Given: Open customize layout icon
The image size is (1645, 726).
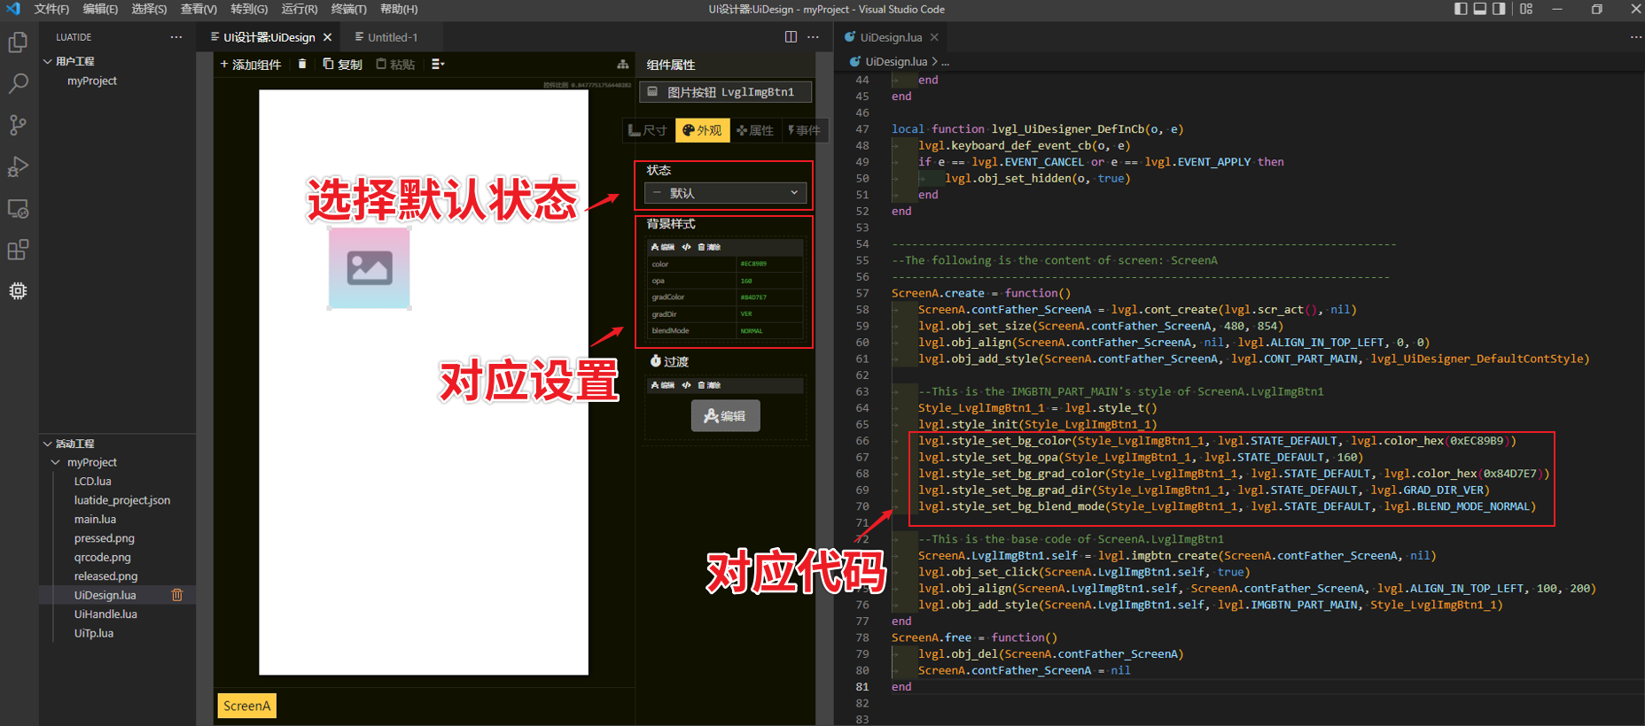Looking at the screenshot, I should coord(1526,9).
